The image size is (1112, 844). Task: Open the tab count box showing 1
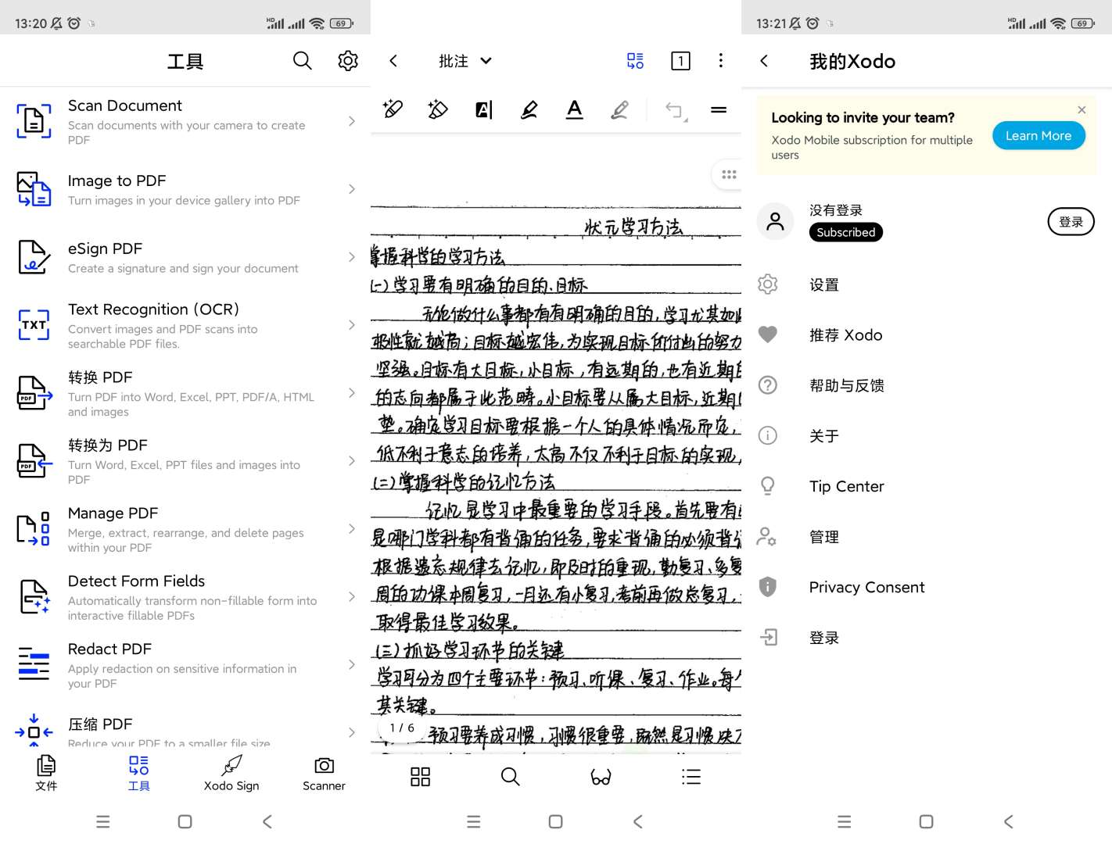pos(680,61)
